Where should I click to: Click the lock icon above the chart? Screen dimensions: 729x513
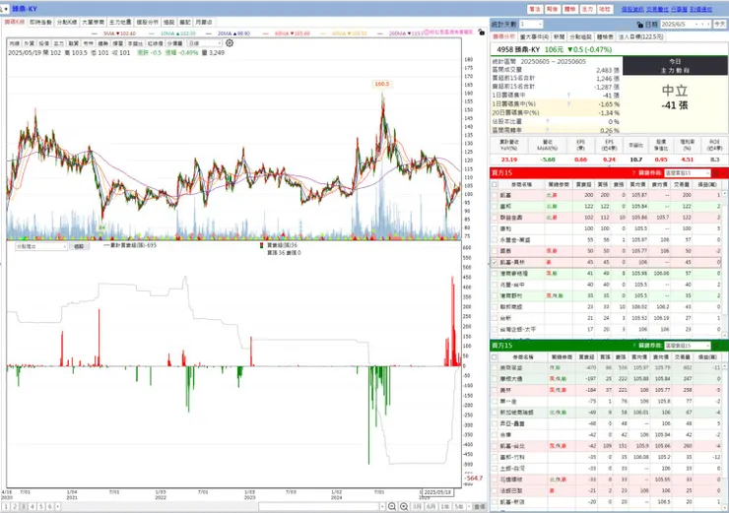coord(481,32)
